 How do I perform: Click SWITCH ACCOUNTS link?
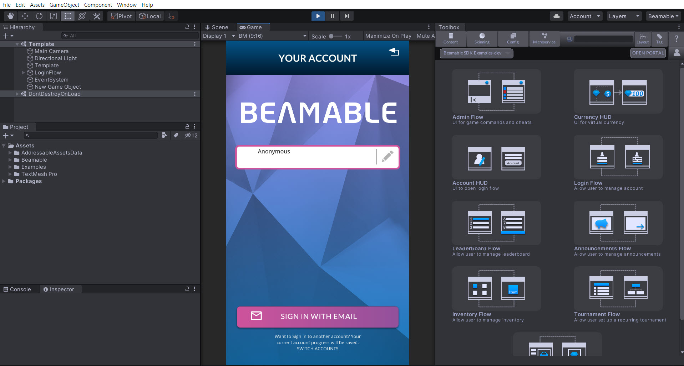pyautogui.click(x=318, y=349)
